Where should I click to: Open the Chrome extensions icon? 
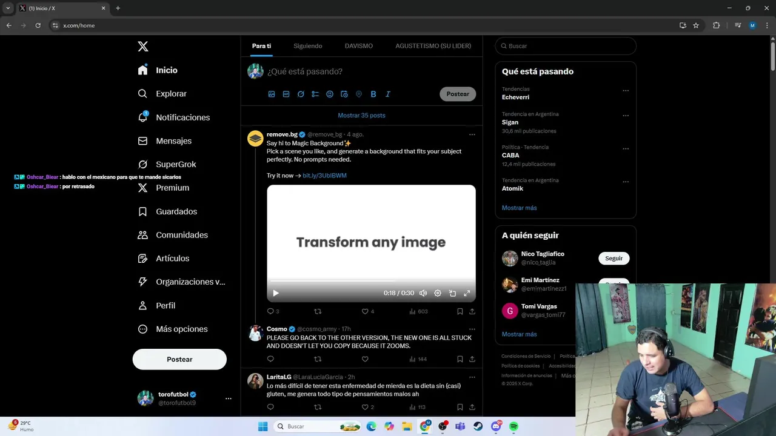pyautogui.click(x=716, y=25)
